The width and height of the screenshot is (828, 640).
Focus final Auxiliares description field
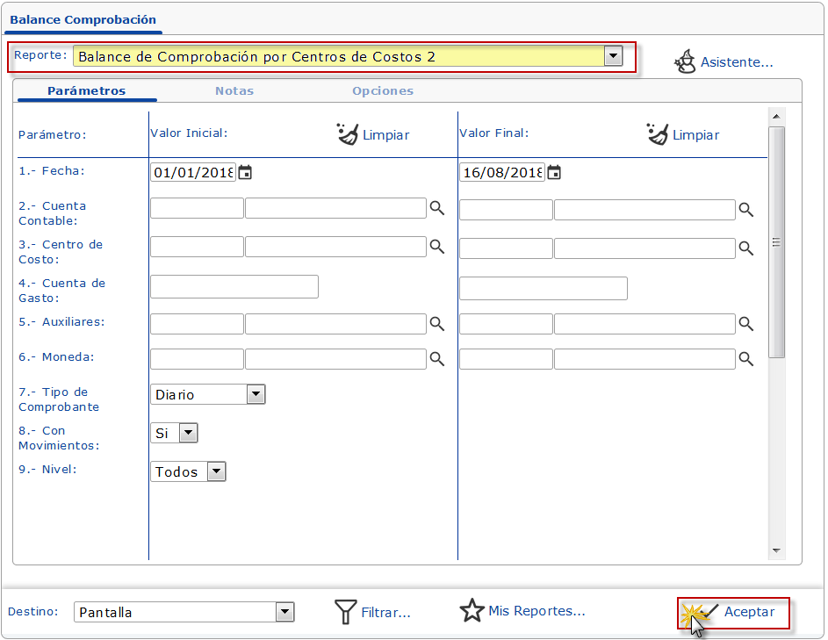pyautogui.click(x=644, y=324)
